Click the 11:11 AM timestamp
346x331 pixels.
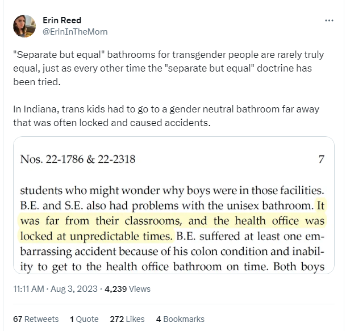[29, 289]
